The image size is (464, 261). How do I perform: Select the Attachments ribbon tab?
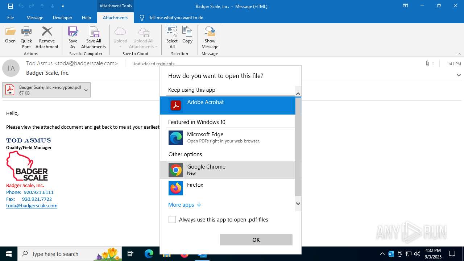(115, 18)
